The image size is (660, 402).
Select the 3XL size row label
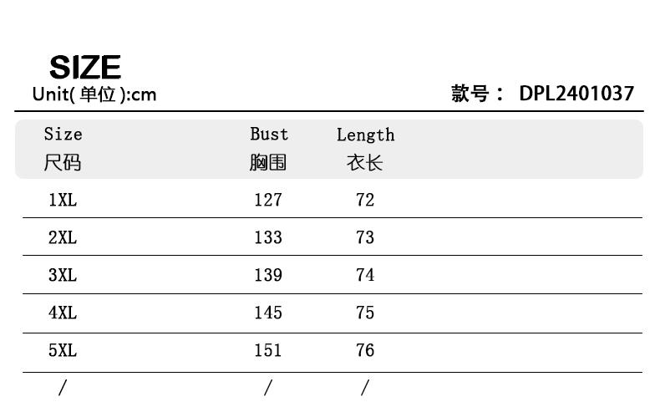(63, 275)
